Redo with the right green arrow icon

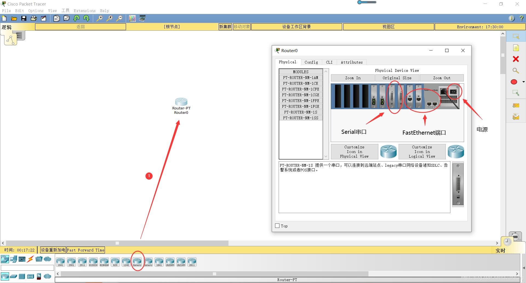[86, 18]
